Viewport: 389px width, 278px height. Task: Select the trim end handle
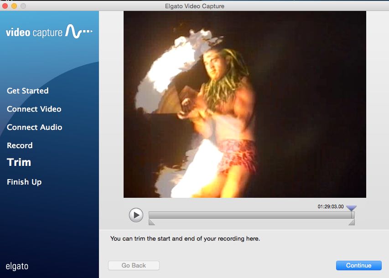coord(352,222)
